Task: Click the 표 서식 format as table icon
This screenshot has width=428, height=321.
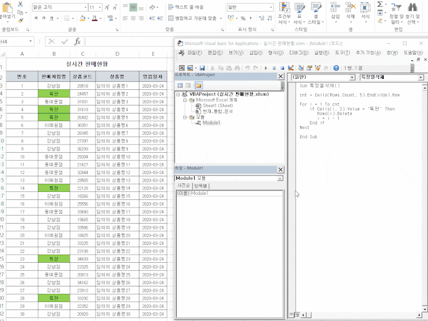Action: (300, 7)
